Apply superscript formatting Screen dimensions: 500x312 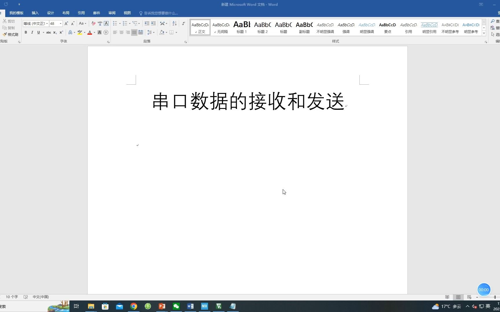[x=61, y=32]
